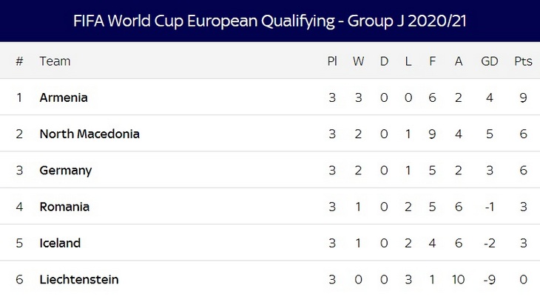Click the Group J 2020/21 table title
540x302 pixels.
click(x=270, y=21)
